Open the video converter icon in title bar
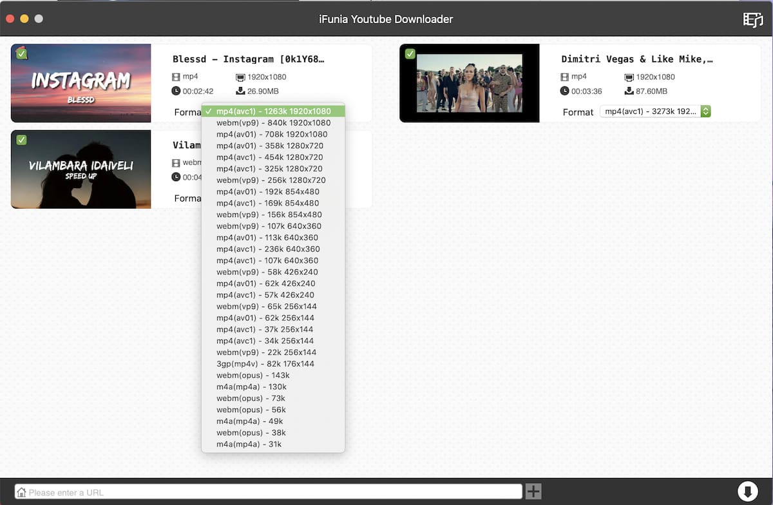This screenshot has width=773, height=505. click(752, 19)
